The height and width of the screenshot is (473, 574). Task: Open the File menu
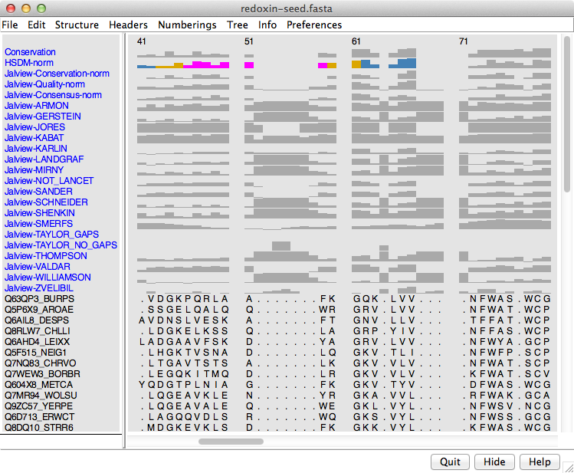coord(10,25)
